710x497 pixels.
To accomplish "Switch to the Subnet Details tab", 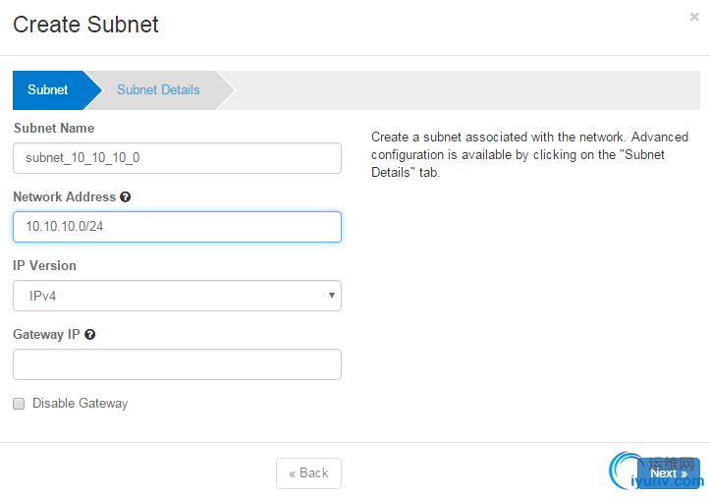I will pos(158,89).
